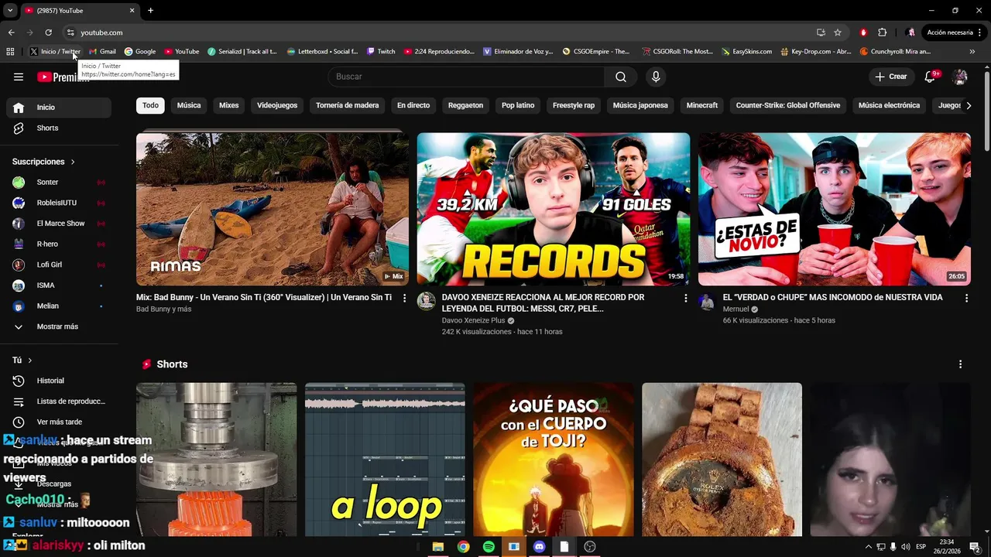Open Melian channel subscription
Screen dimensions: 991x557
(59, 306)
